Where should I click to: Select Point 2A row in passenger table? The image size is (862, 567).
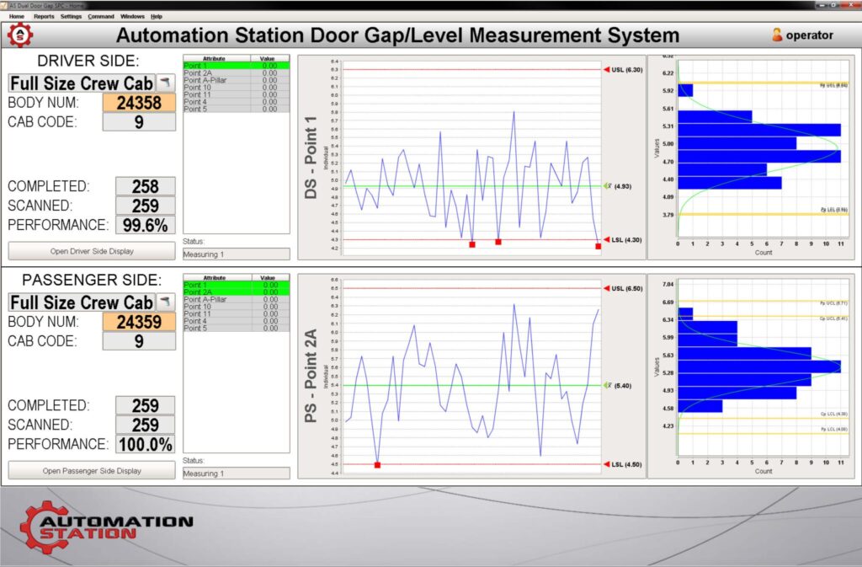point(236,292)
